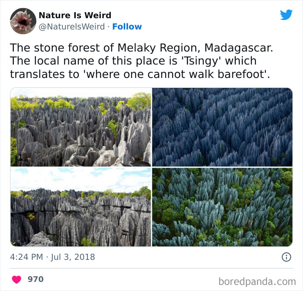Open the @NatureIsWeird handle link
Viewport: 303px width, 291px height.
point(72,26)
